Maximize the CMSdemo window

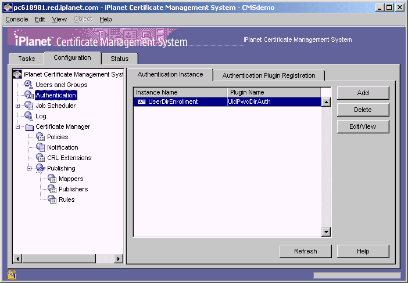click(x=389, y=8)
